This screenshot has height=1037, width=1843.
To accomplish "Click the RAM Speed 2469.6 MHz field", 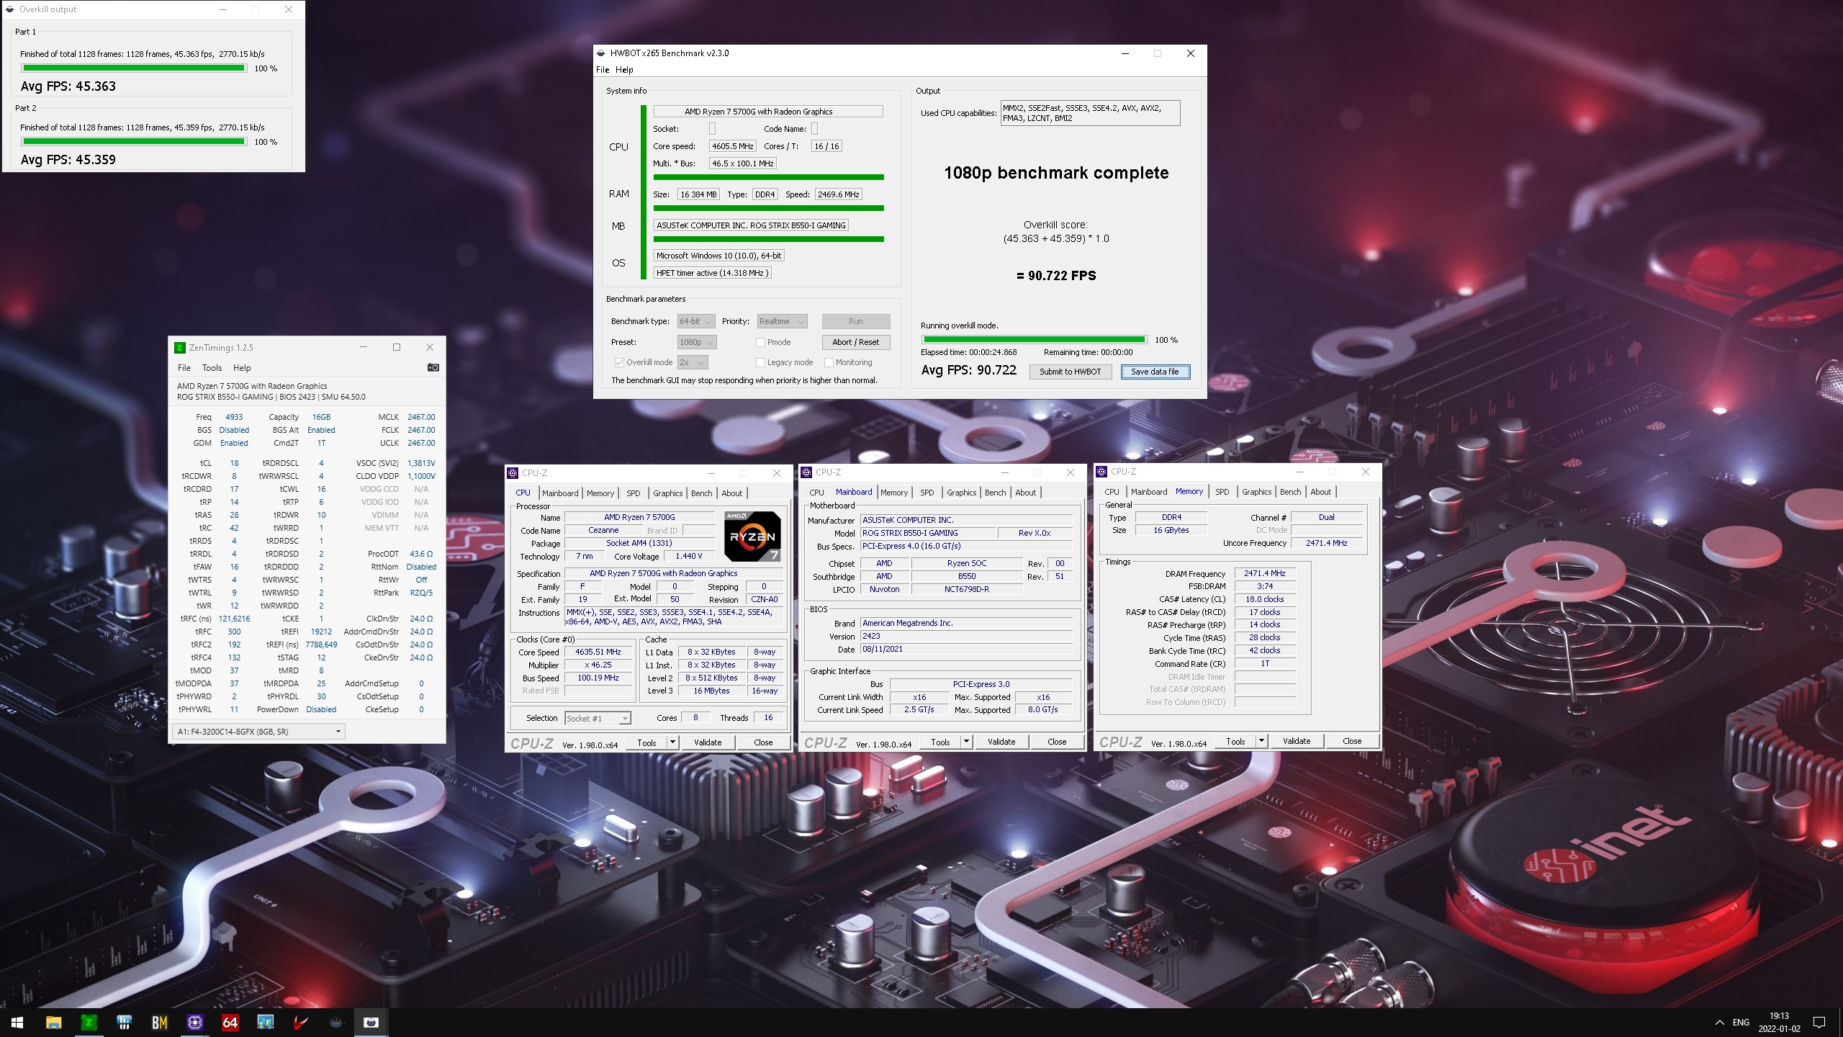I will point(839,194).
